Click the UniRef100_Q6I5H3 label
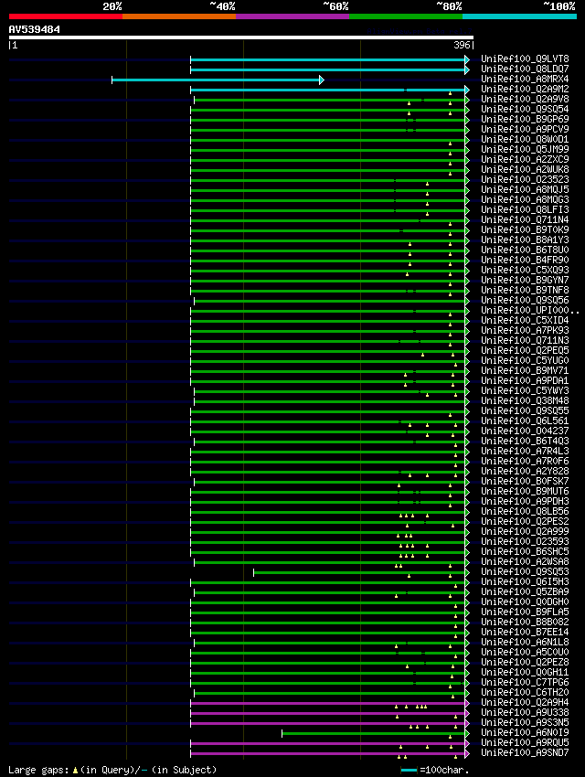The image size is (585, 777). tap(525, 581)
